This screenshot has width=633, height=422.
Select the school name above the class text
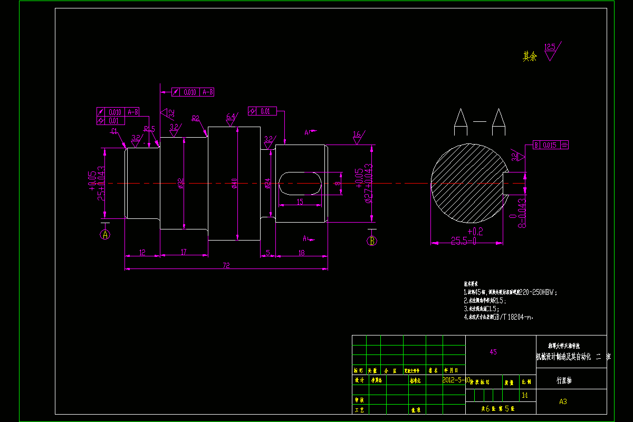coord(564,346)
